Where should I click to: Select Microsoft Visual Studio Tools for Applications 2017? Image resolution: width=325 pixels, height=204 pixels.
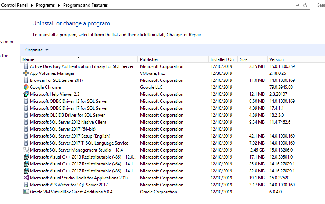(x=79, y=178)
